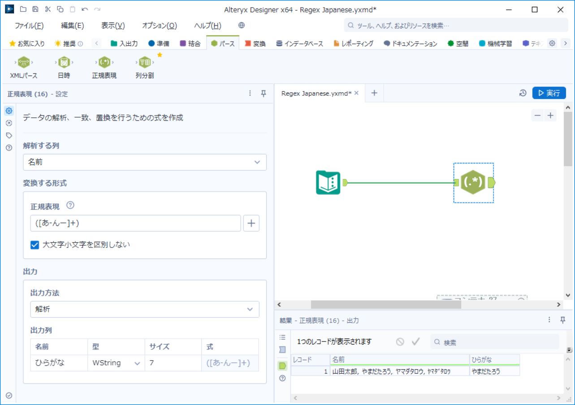
Task: Pin the results panel
Action: (563, 320)
